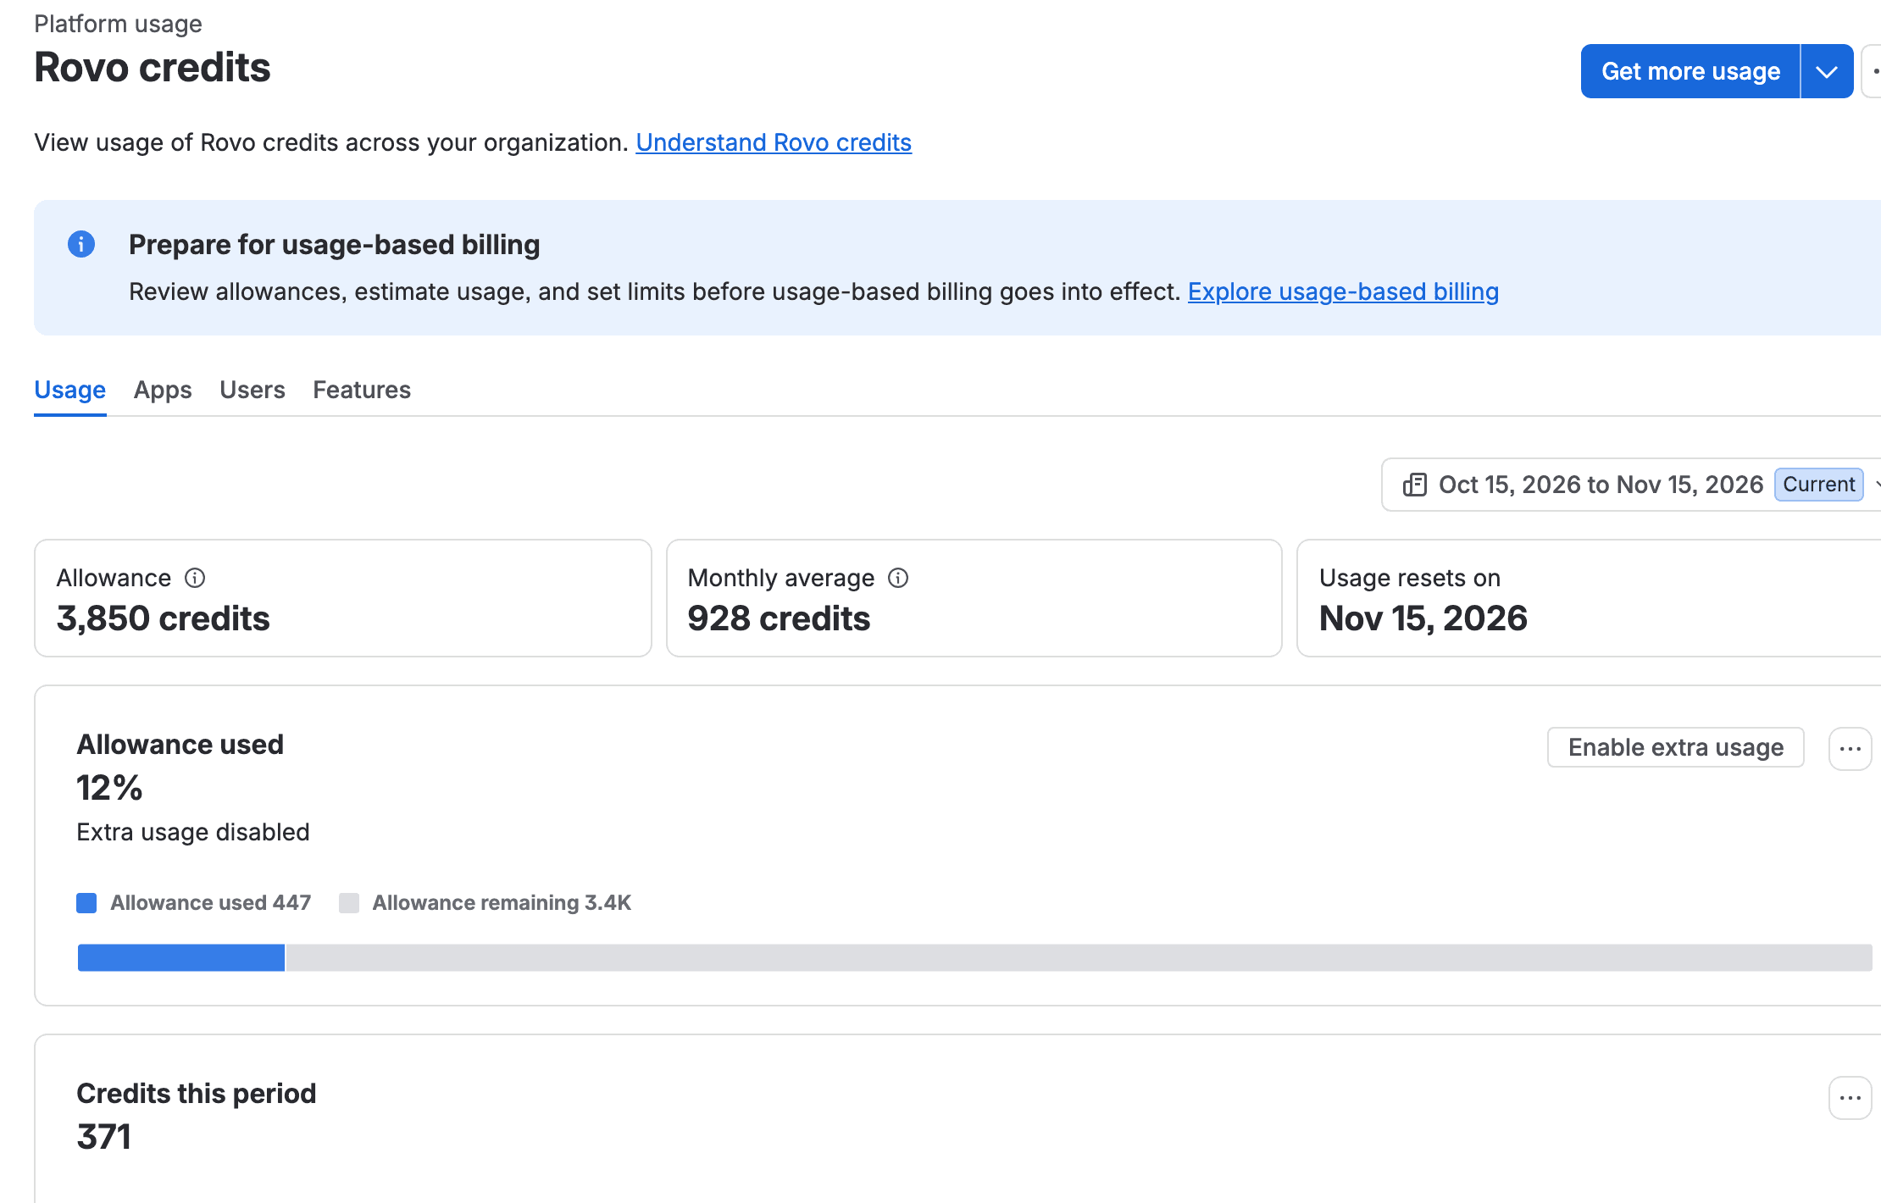Click the gray Allowance remaining legend swatch
The height and width of the screenshot is (1203, 1881).
349,903
